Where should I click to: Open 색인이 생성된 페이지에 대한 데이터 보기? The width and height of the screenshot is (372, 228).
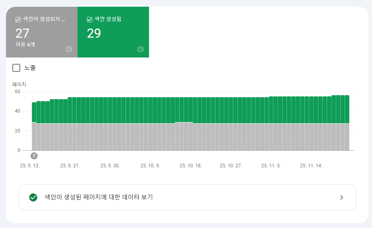pyautogui.click(x=99, y=197)
